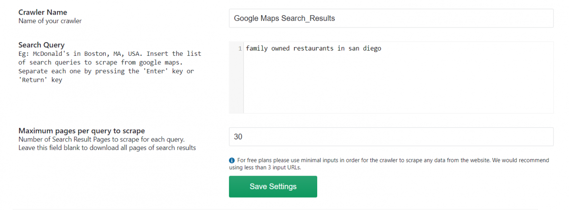Click the 'Separate each one by pressing' instruction line
Screen dimensions: 569x210
pos(106,71)
